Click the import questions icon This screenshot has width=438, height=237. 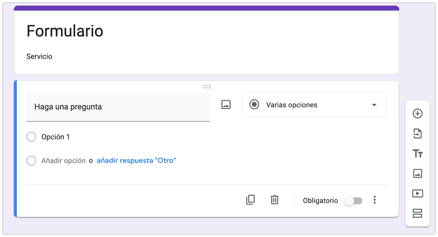(x=417, y=134)
